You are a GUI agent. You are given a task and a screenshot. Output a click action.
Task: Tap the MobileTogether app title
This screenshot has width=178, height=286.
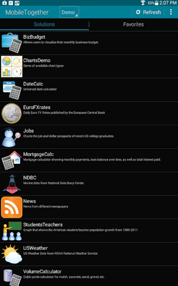coord(27,12)
